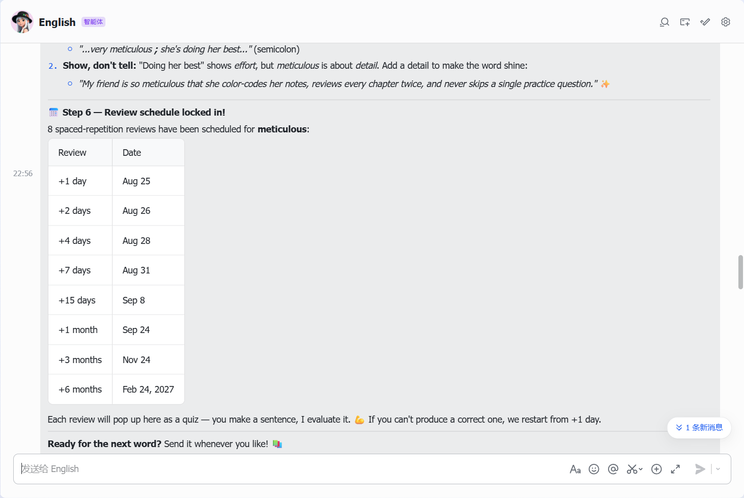Click the new conversation window icon
This screenshot has width=744, height=498.
(684, 22)
